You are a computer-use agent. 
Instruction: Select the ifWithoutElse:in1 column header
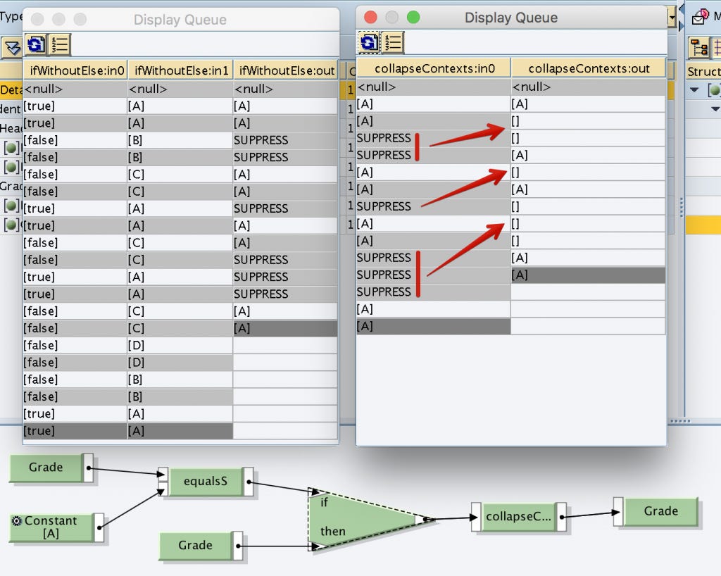coord(181,70)
